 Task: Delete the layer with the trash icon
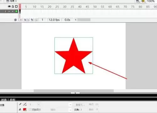[15, 20]
